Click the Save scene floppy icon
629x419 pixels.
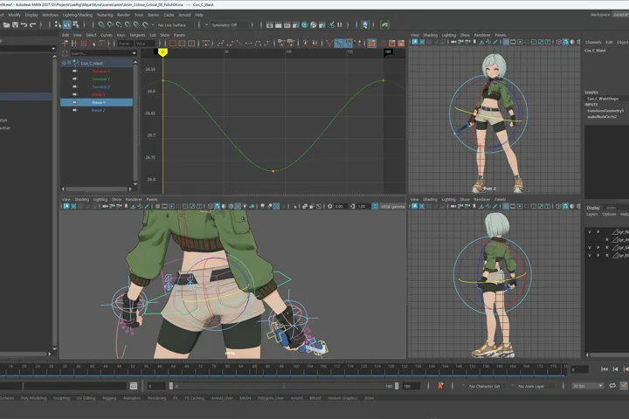coord(15,24)
